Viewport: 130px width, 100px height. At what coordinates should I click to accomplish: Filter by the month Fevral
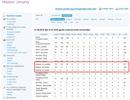[118, 19]
